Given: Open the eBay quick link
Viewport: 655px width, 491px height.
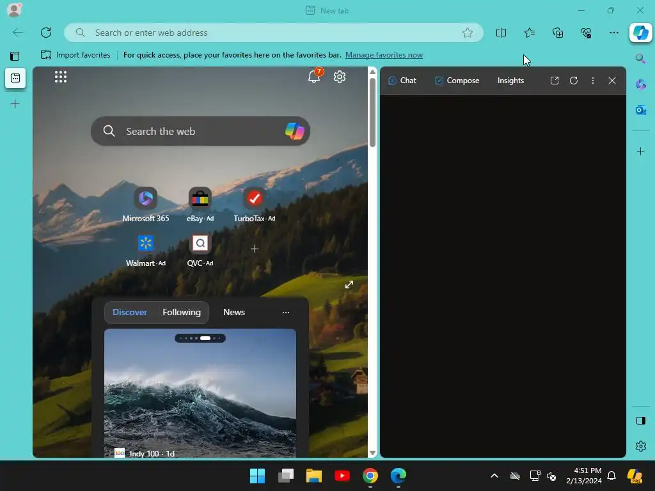Looking at the screenshot, I should [x=200, y=205].
